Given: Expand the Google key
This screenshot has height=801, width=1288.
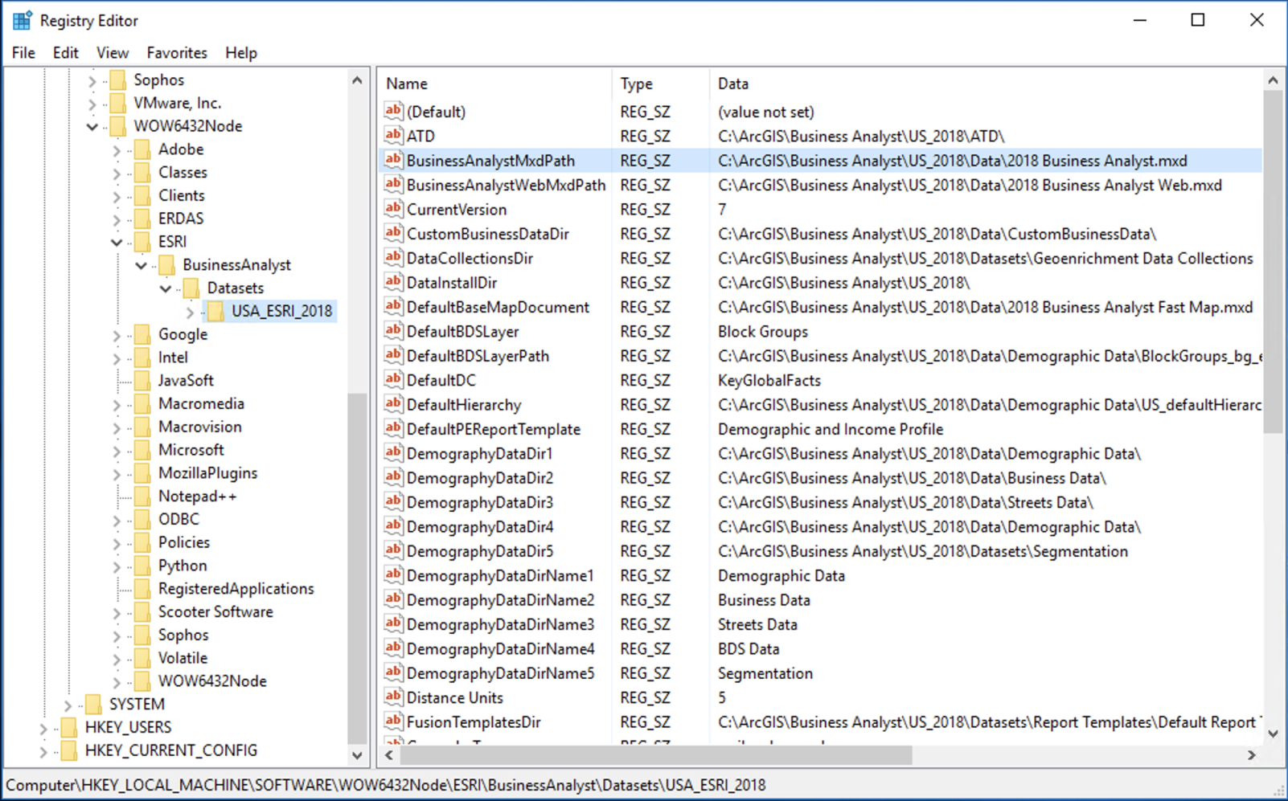Looking at the screenshot, I should tap(117, 335).
